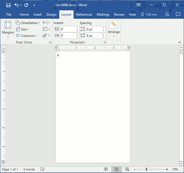This screenshot has height=173, width=184.
Task: Open the Margins gallery
Action: coord(8,29)
